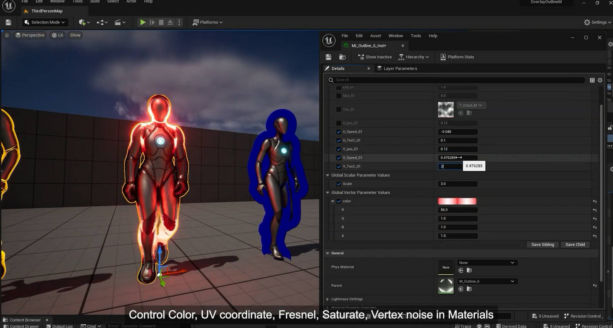Click the Save Sibling button

click(x=542, y=245)
